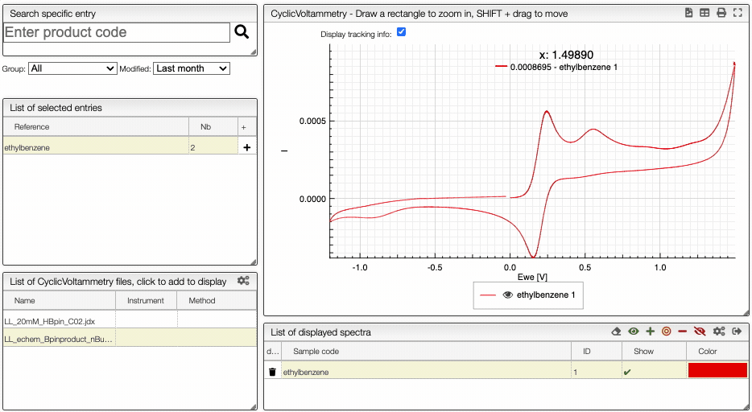Screen dimensions: 752x412
Task: Toggle eye icon for ethylbenzene 1 legend
Action: point(507,295)
